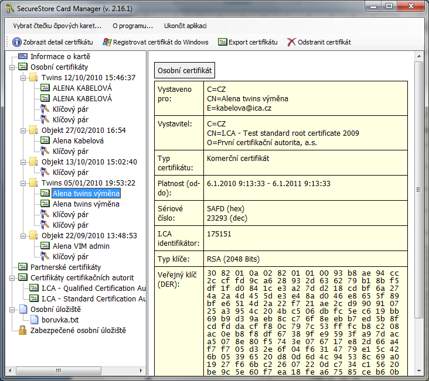
Task: Click certificate icon beside Alena VIM admin
Action: tap(45, 246)
